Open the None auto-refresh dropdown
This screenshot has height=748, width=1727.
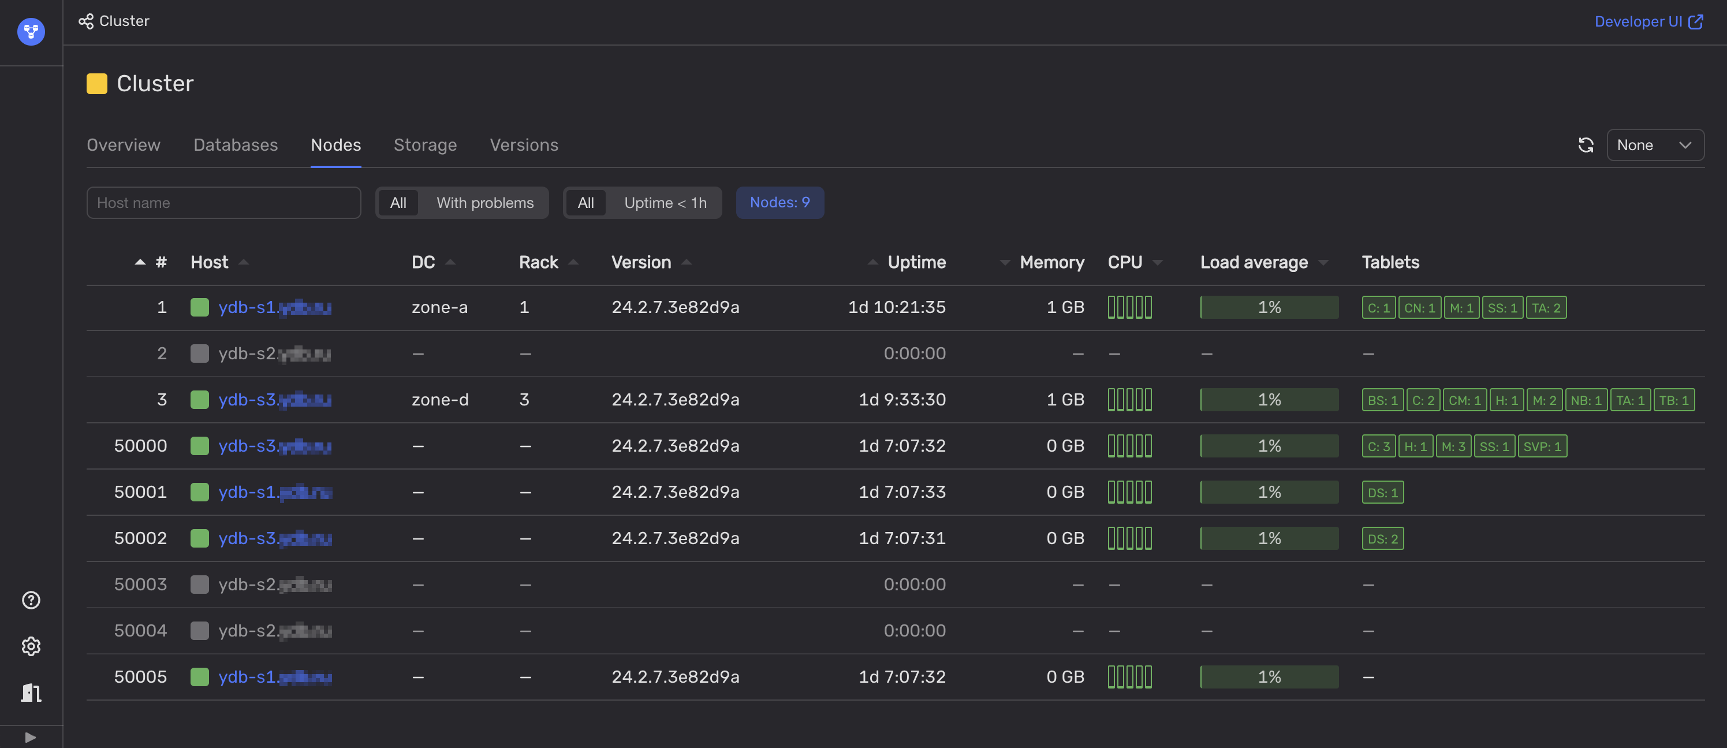pyautogui.click(x=1655, y=145)
